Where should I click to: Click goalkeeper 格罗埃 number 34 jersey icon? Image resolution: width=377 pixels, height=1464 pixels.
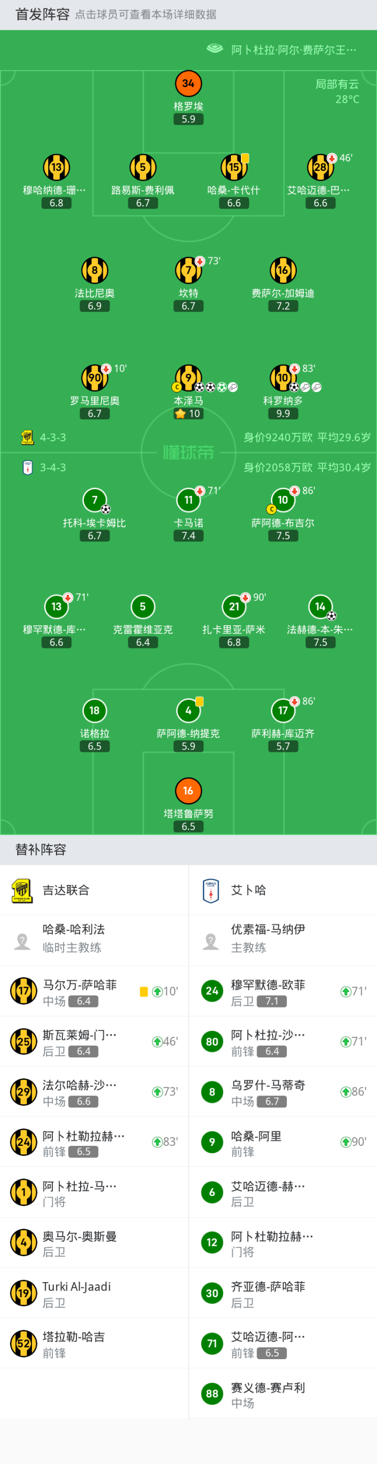(188, 83)
